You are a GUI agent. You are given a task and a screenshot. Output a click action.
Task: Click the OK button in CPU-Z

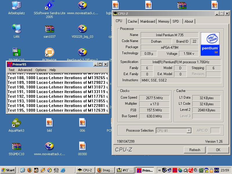218,150
